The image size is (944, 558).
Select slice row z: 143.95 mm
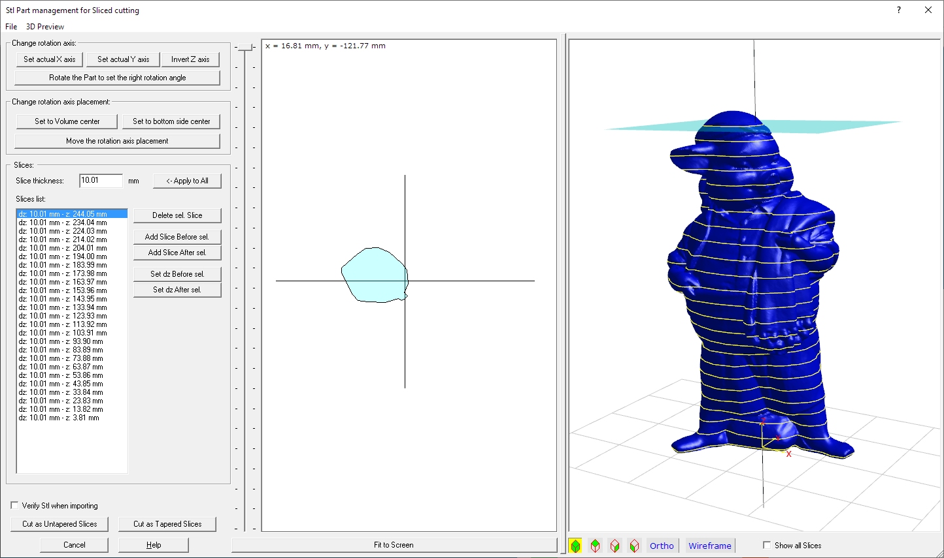(x=72, y=299)
